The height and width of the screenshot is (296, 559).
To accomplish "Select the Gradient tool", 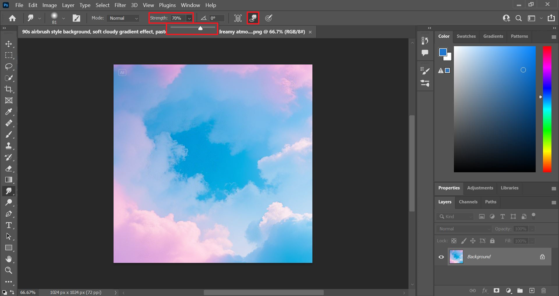I will click(8, 180).
